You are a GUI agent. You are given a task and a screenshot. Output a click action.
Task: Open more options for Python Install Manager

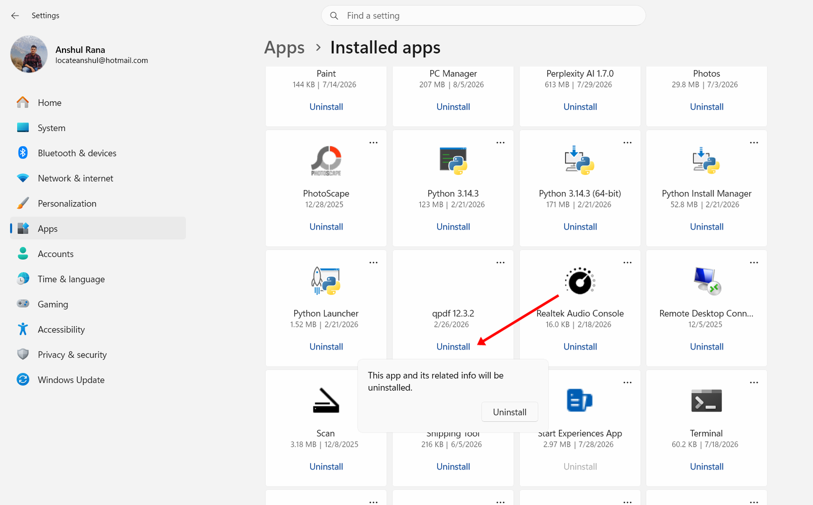click(x=754, y=143)
